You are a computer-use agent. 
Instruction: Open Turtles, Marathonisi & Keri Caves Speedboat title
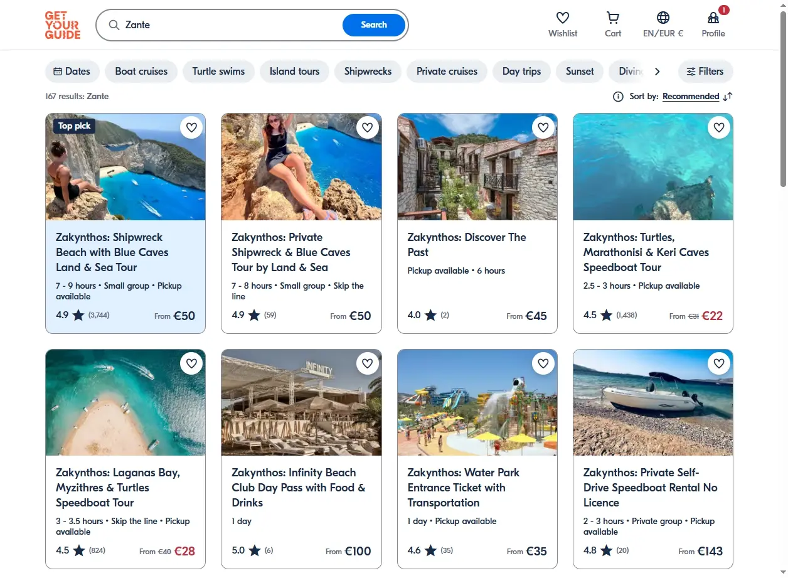coord(646,252)
